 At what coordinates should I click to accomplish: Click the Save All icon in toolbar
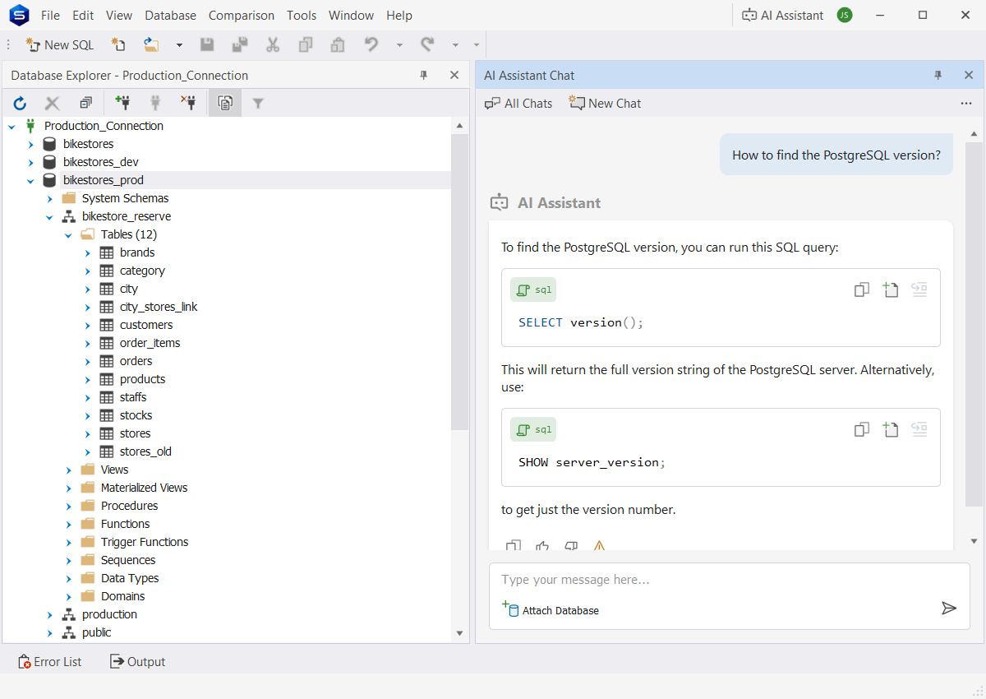pos(240,45)
